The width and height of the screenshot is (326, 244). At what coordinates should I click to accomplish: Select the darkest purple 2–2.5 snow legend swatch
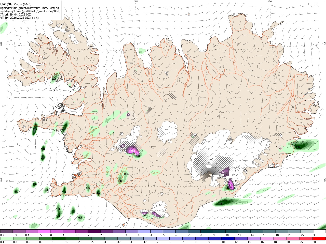(94, 231)
